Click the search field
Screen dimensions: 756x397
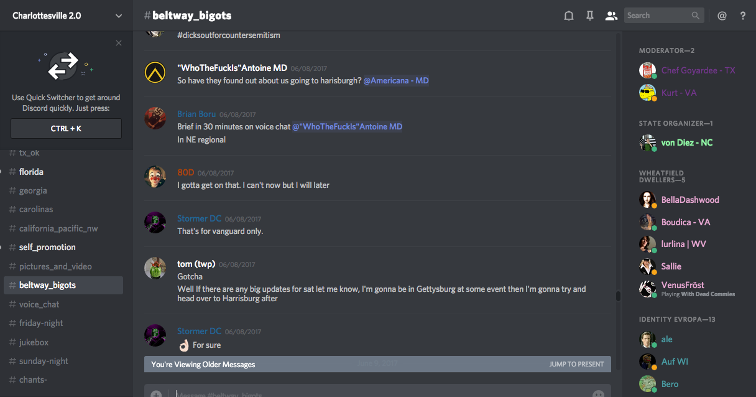point(658,16)
